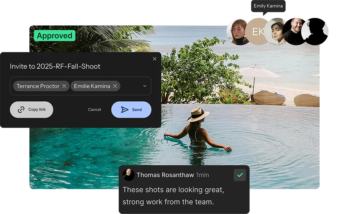The image size is (349, 214).
Task: Open the EK avatar circle
Action: [x=258, y=31]
